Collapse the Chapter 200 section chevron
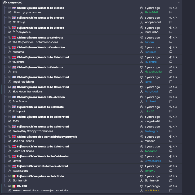 (x=179, y=2)
